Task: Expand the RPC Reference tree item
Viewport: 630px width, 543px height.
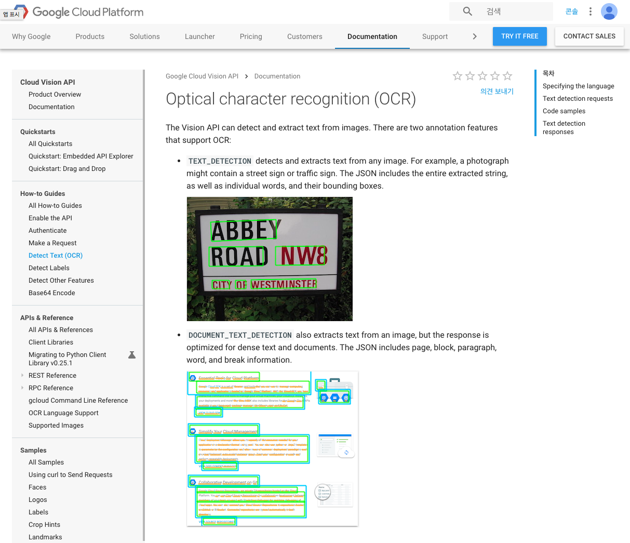Action: 22,388
